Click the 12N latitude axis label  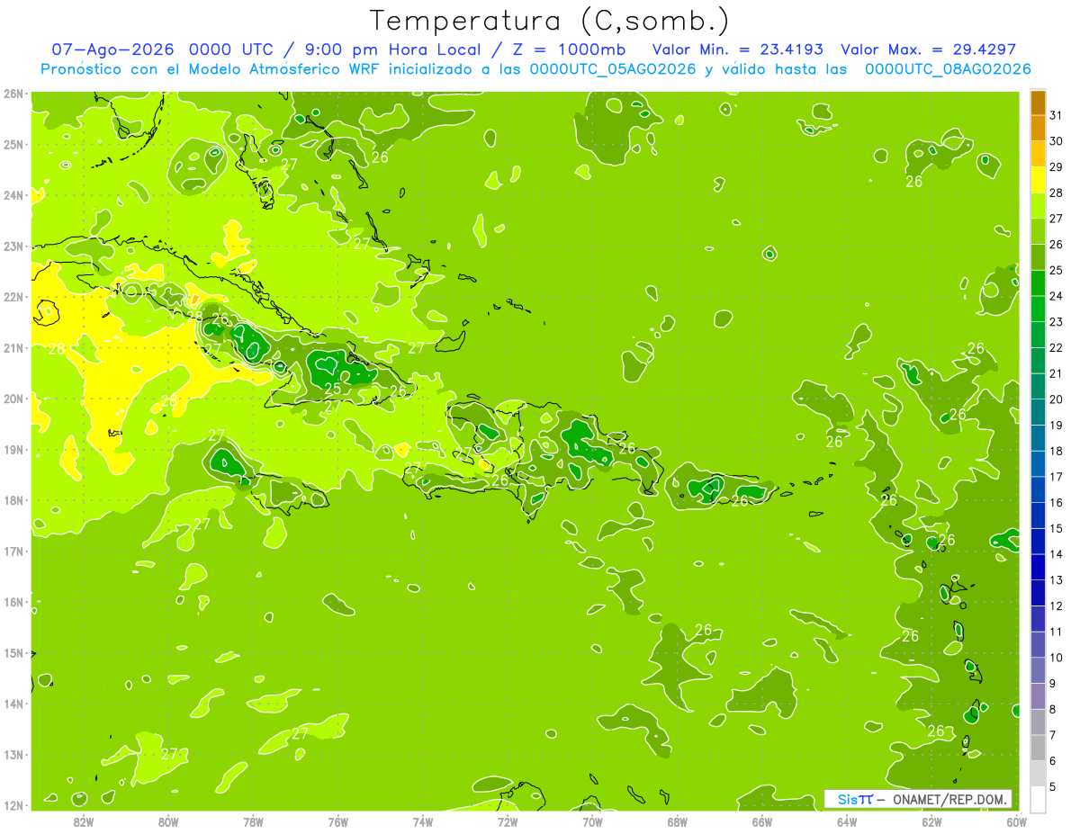(x=13, y=805)
